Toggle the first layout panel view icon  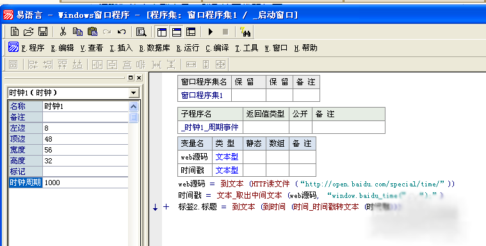(x=162, y=31)
